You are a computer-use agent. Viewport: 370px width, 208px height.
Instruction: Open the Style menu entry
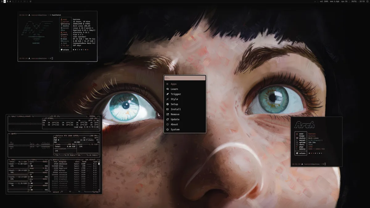pos(185,99)
